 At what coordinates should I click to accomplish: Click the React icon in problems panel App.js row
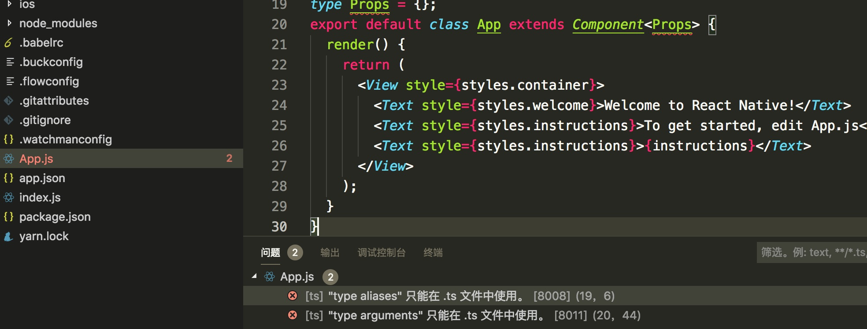coord(270,277)
